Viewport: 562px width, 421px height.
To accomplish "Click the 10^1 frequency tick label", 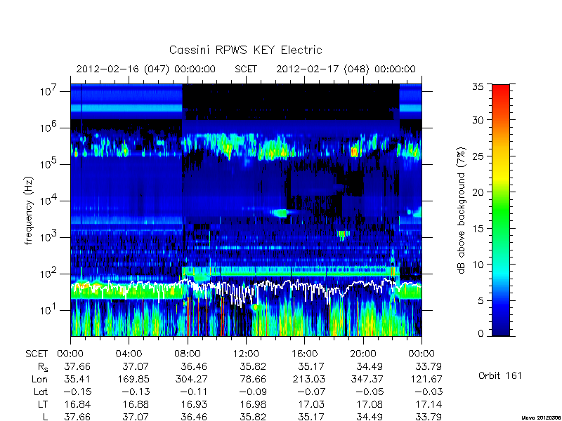I will coord(49,309).
